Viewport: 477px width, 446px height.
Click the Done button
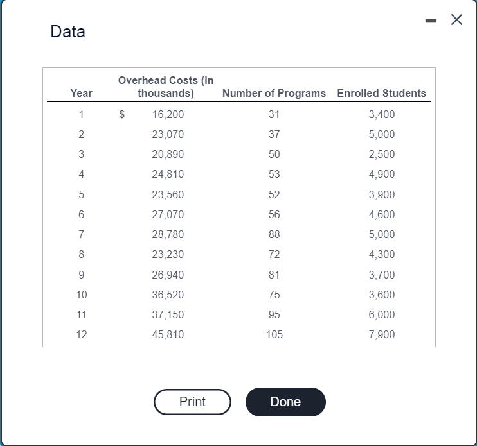tap(285, 402)
